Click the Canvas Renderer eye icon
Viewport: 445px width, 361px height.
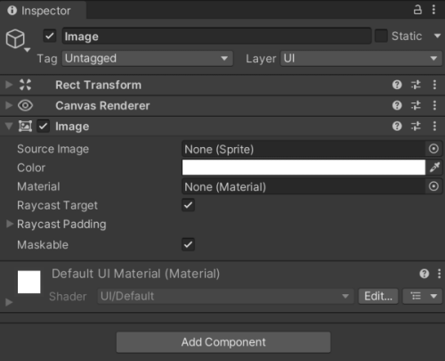click(25, 105)
